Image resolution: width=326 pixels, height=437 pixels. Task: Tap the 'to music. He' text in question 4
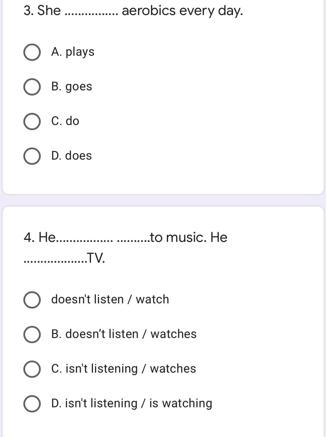[x=189, y=237]
